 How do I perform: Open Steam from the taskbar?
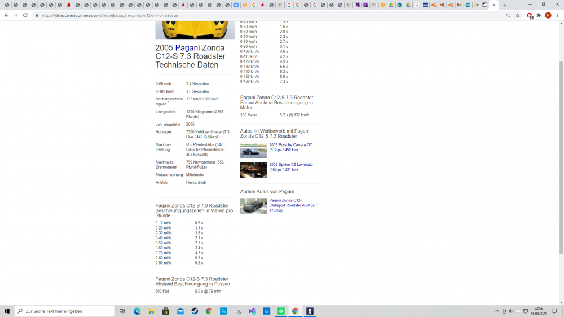(x=195, y=311)
